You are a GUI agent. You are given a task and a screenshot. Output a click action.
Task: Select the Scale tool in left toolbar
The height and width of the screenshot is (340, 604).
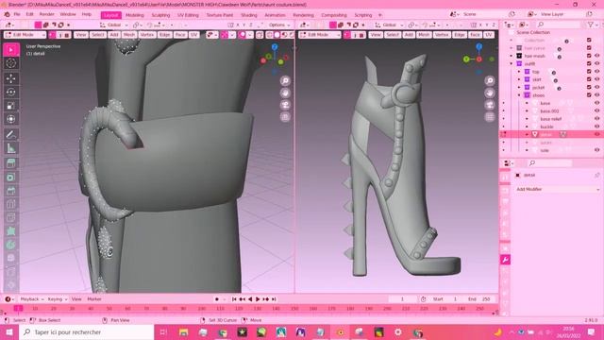coord(10,105)
